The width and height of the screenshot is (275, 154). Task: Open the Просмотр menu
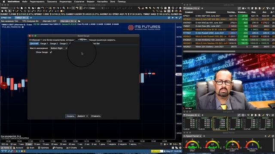pyautogui.click(x=52, y=2)
